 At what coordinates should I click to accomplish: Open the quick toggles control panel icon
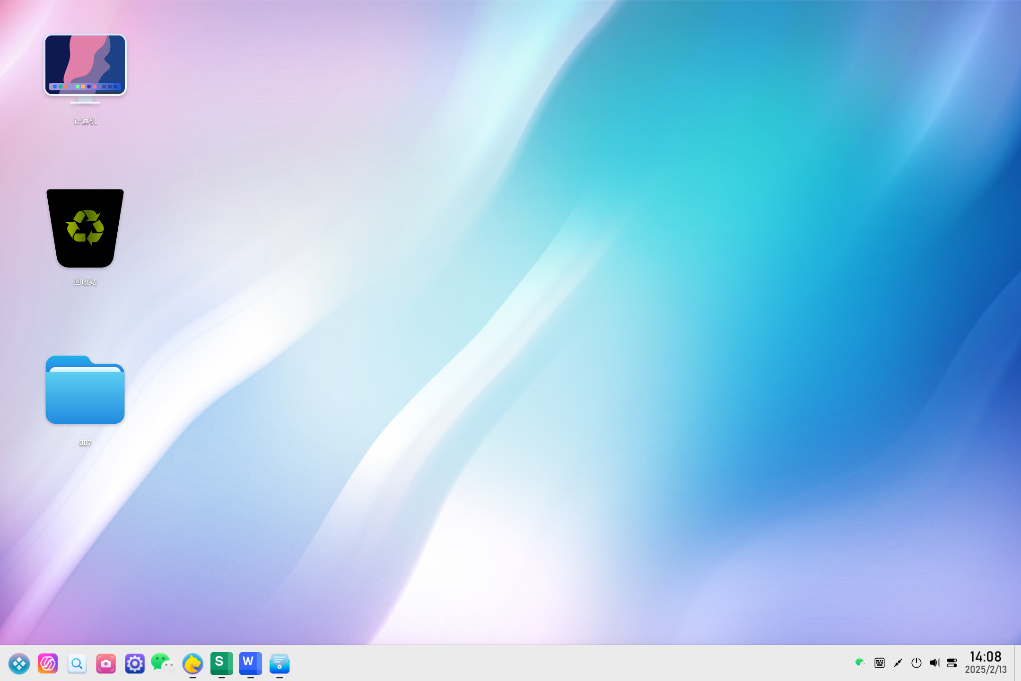pyautogui.click(x=952, y=663)
